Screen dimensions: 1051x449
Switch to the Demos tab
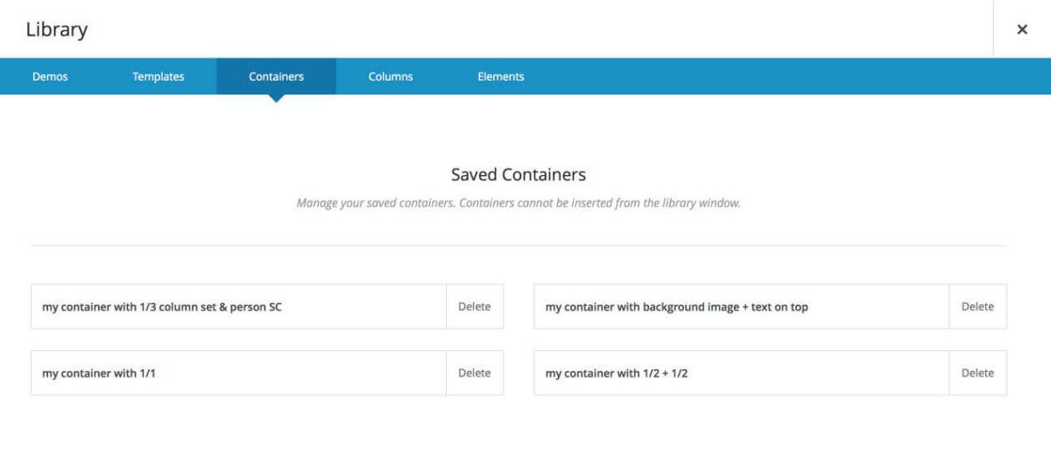pos(50,77)
